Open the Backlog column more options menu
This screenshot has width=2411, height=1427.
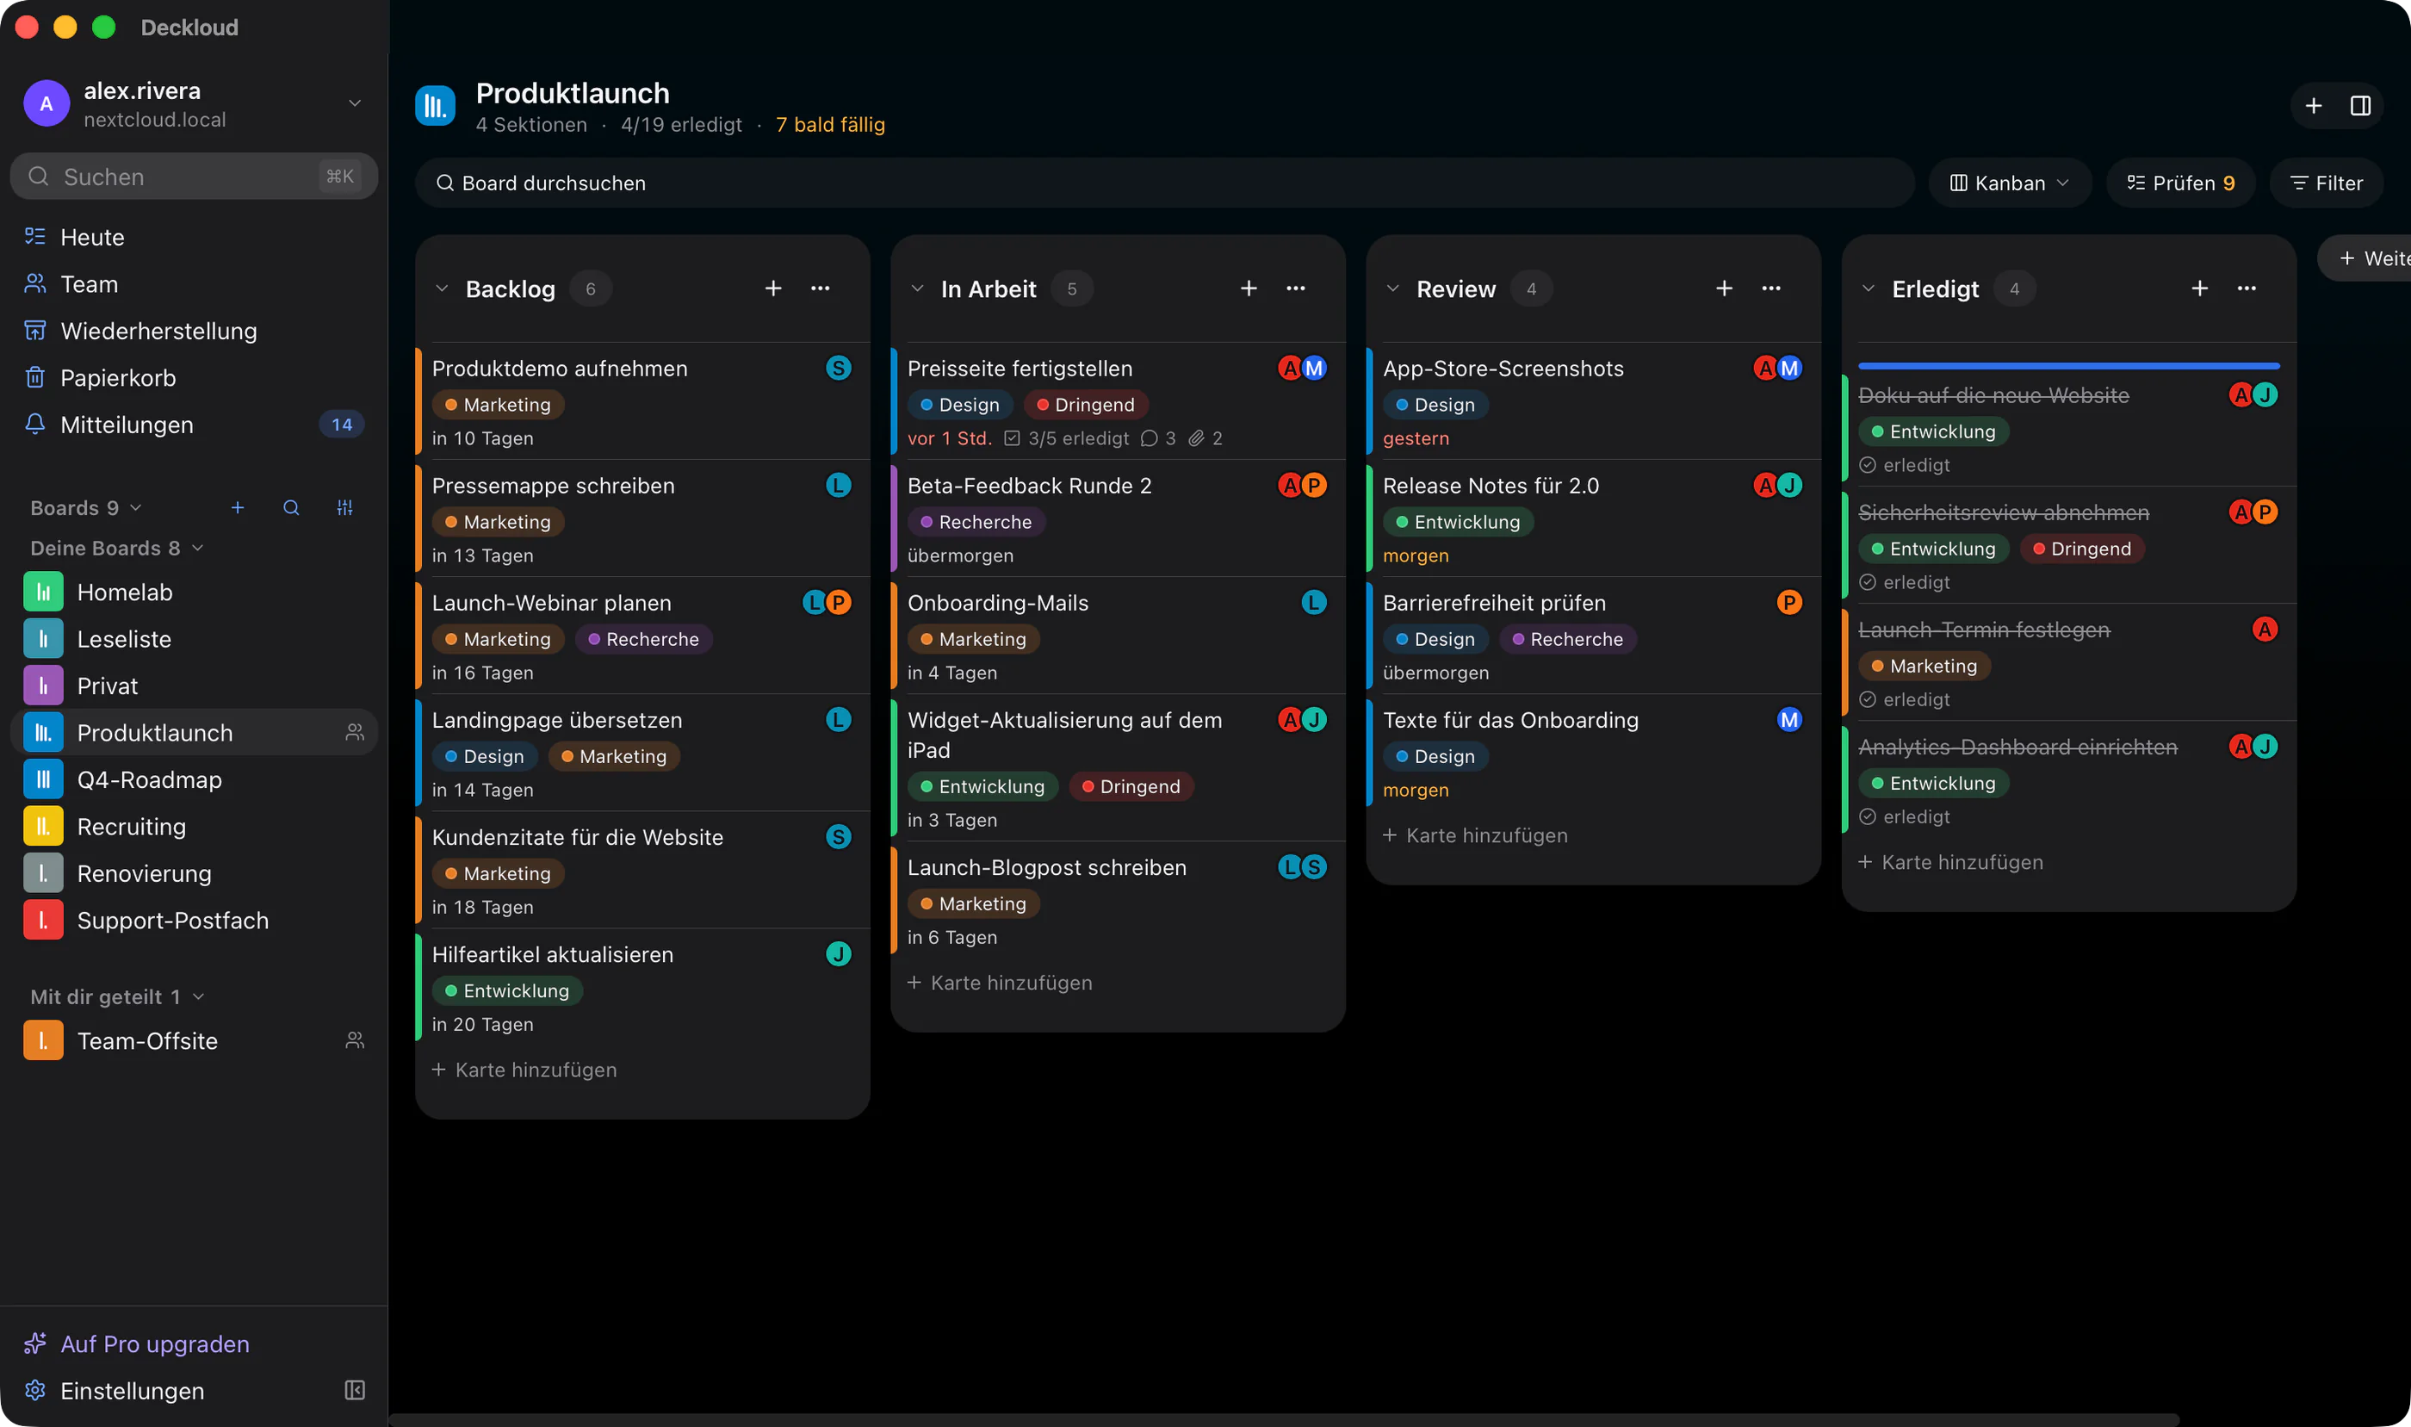[x=820, y=289]
